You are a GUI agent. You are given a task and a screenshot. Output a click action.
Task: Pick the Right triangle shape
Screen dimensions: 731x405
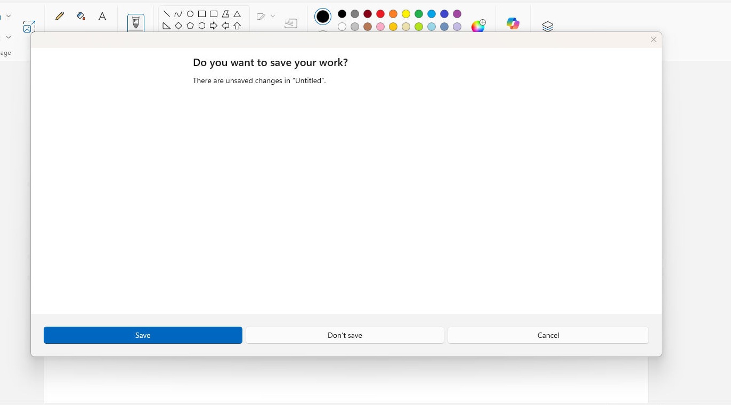click(x=167, y=26)
